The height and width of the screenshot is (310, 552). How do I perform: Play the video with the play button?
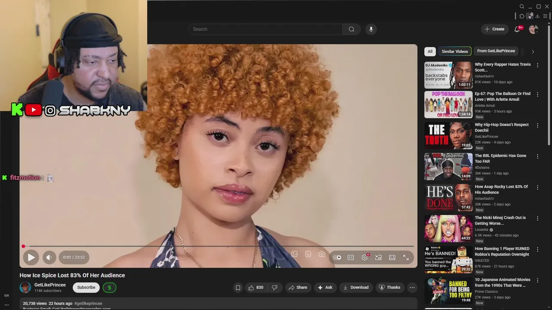click(x=31, y=257)
